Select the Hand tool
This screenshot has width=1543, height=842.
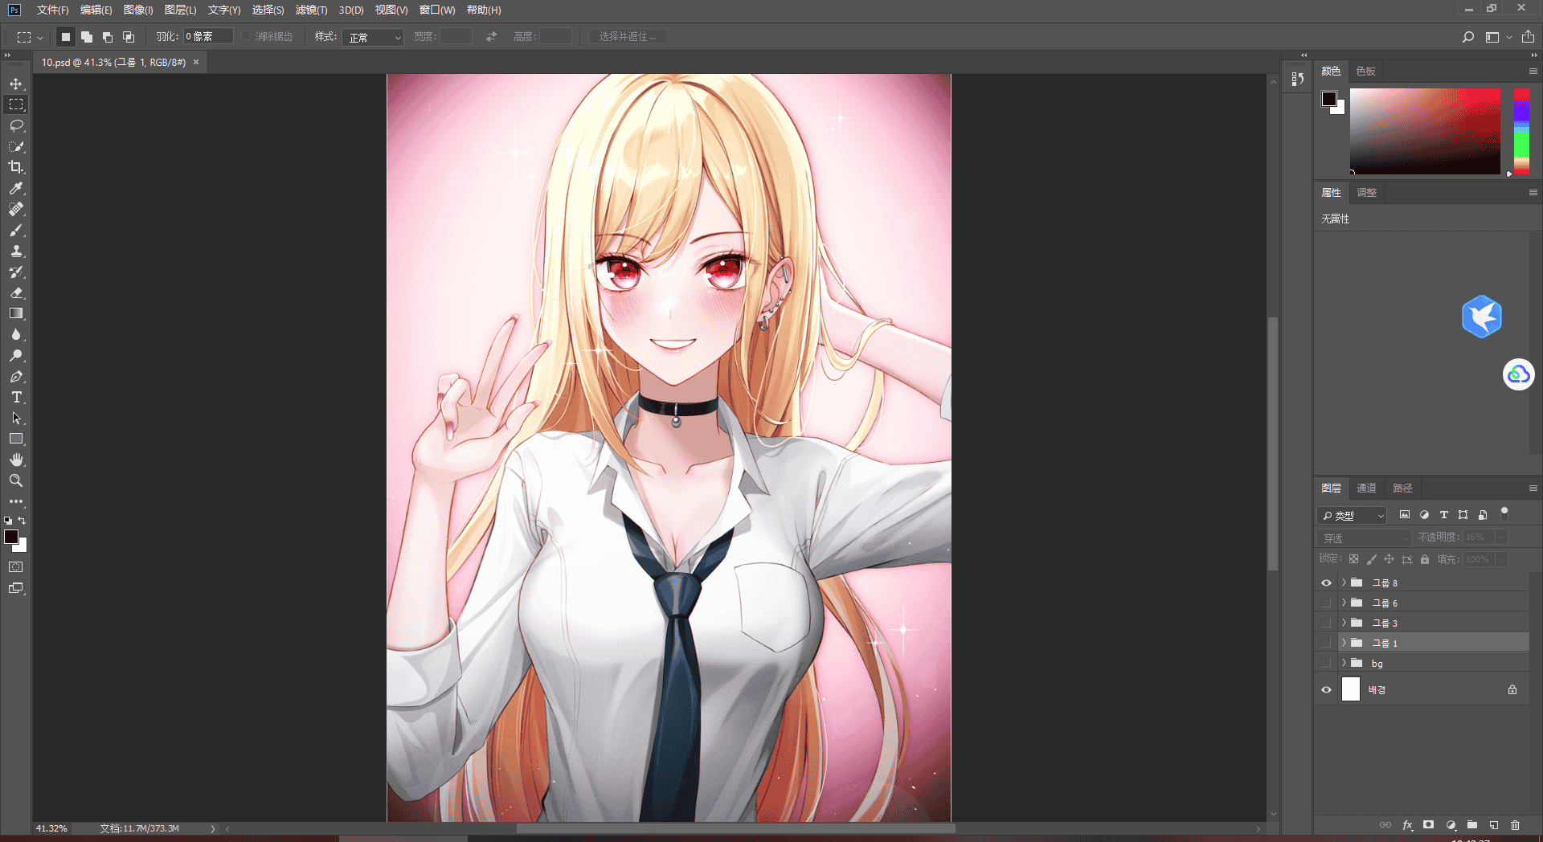tap(16, 460)
